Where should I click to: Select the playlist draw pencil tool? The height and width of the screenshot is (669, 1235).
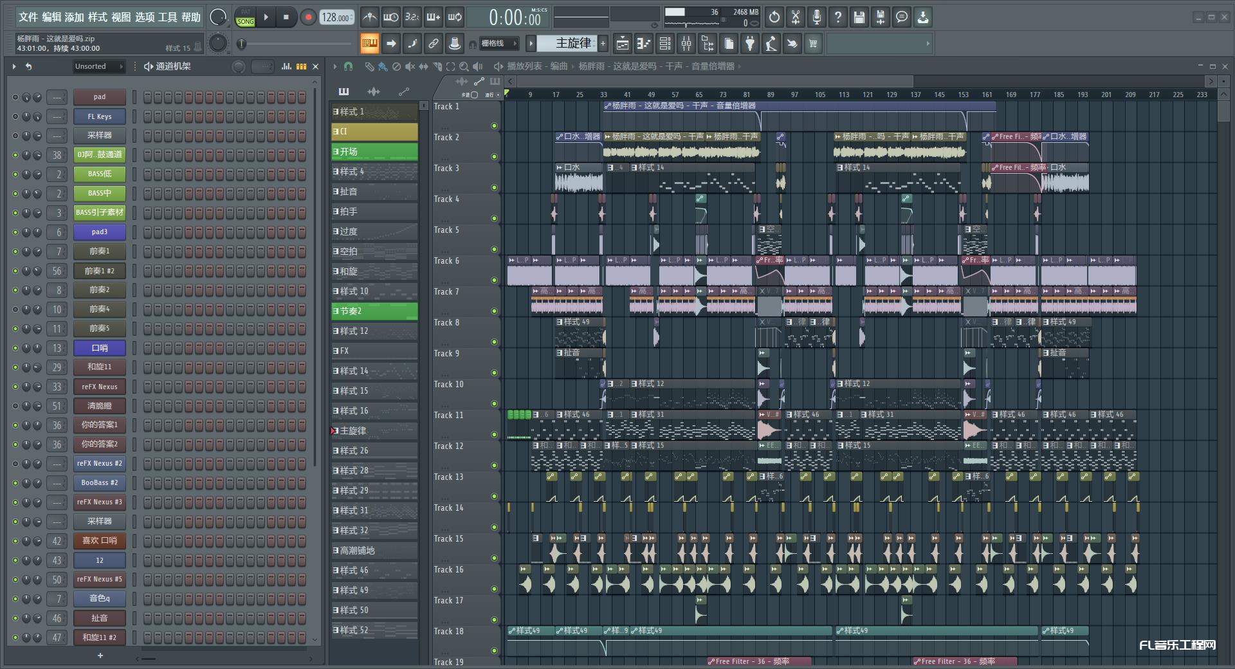[369, 66]
